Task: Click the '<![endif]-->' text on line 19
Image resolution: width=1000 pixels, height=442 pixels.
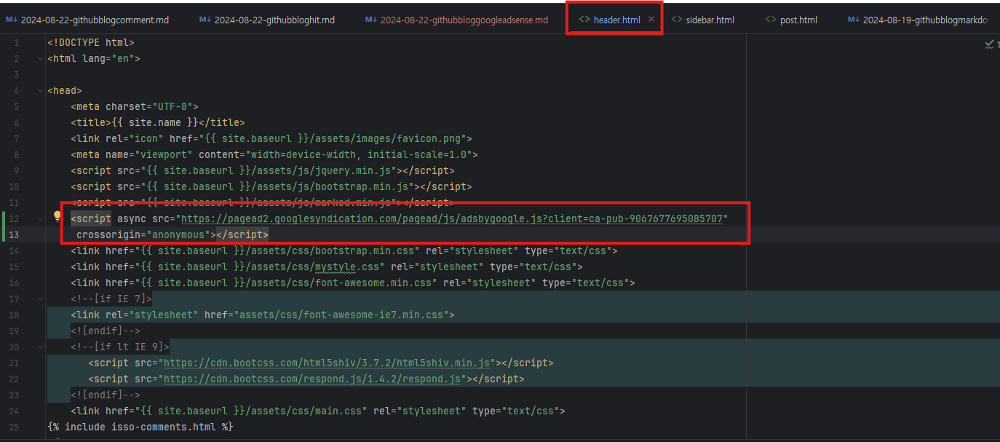Action: tap(106, 331)
